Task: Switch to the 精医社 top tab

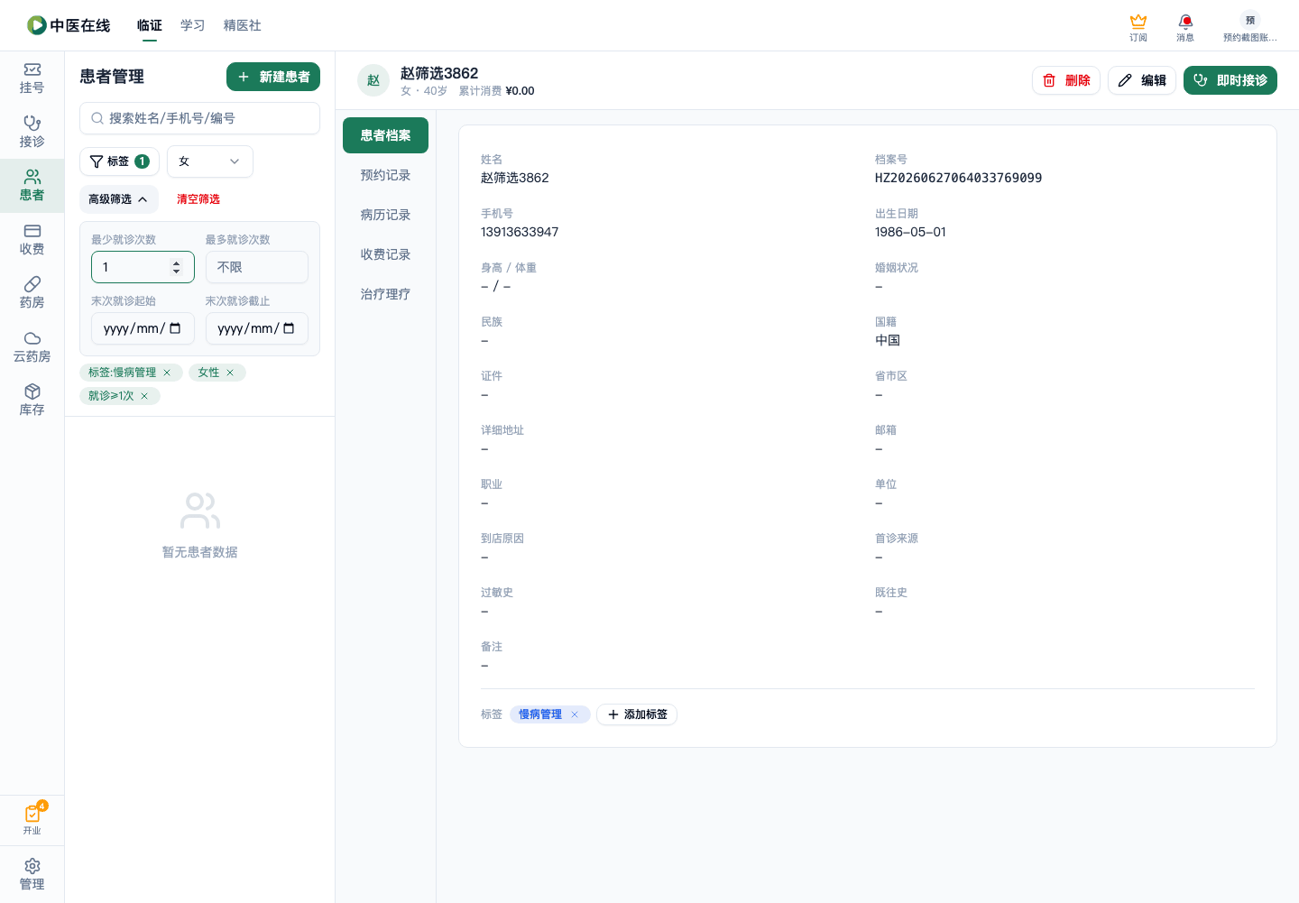Action: point(242,25)
